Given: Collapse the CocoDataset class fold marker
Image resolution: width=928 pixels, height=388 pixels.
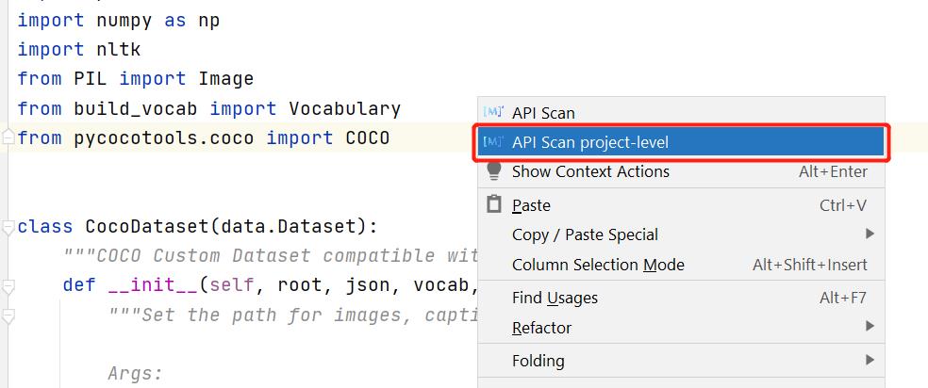Looking at the screenshot, I should click(x=8, y=226).
